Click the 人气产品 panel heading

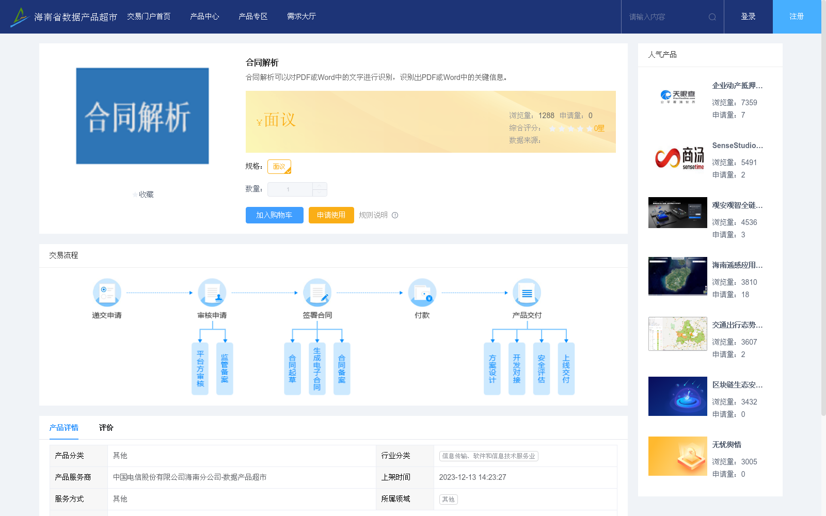click(x=662, y=55)
